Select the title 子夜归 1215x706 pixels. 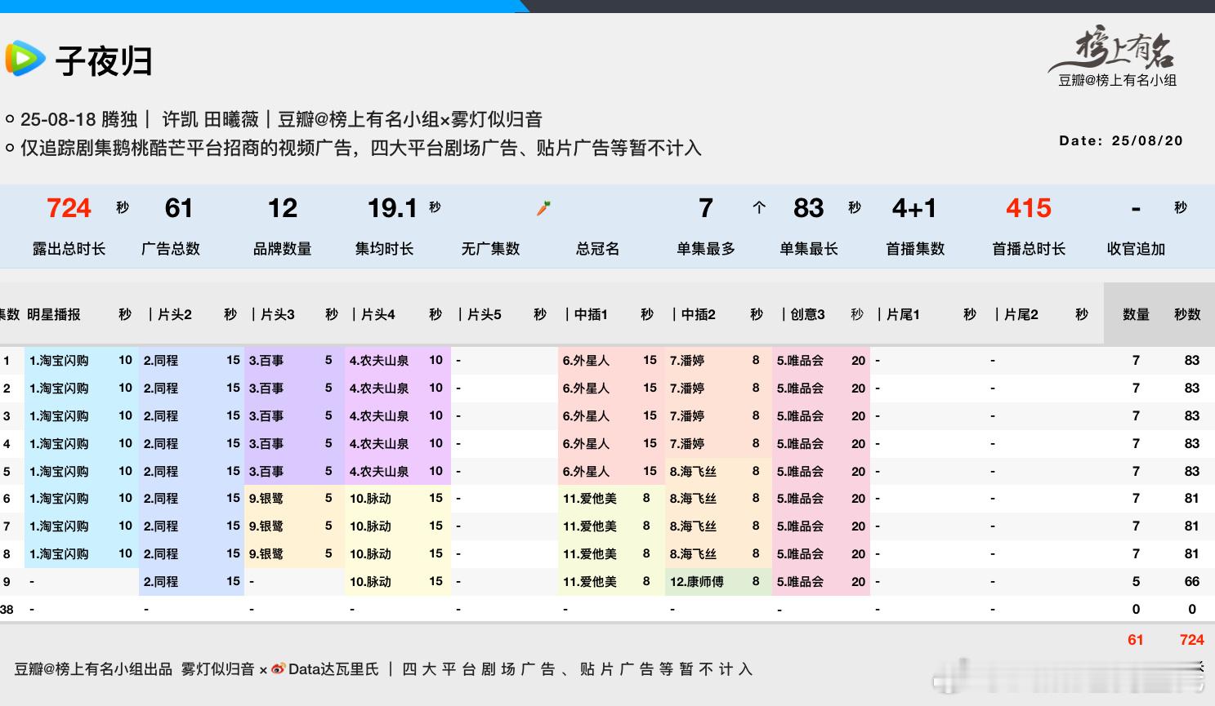coord(104,60)
